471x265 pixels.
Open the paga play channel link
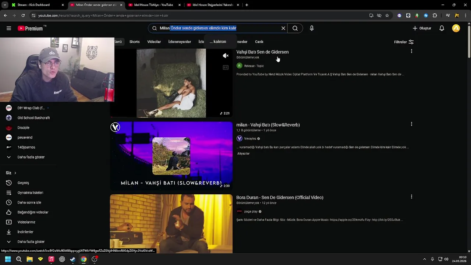pyautogui.click(x=251, y=212)
